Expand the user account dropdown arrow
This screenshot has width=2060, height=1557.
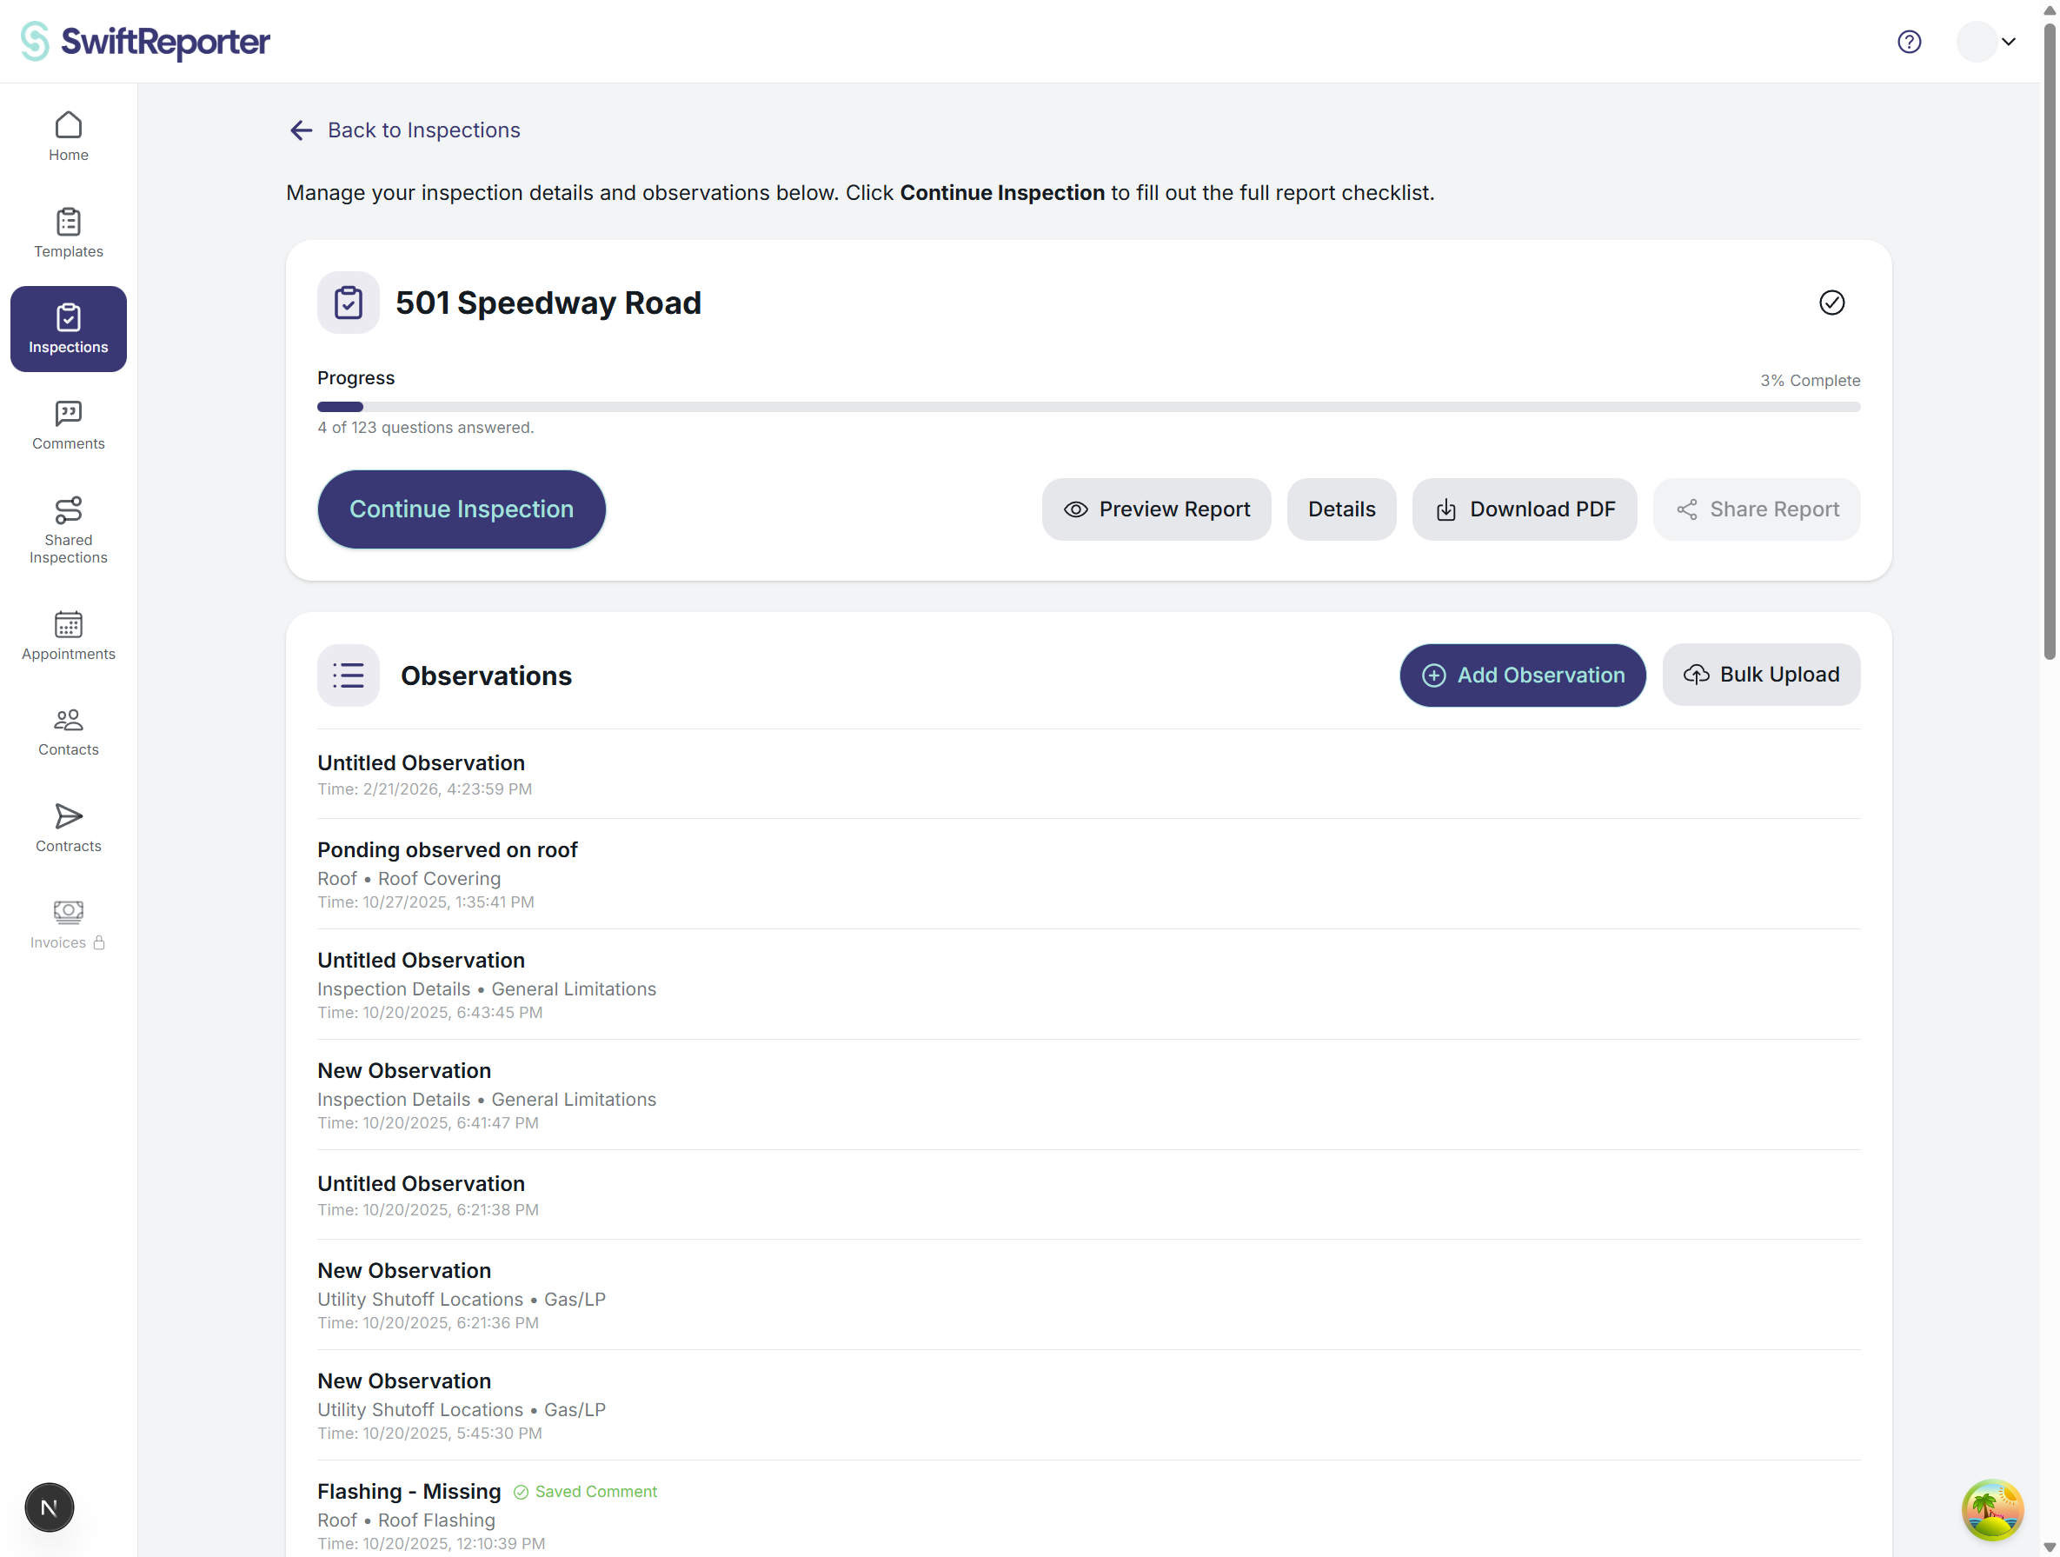[x=2008, y=42]
